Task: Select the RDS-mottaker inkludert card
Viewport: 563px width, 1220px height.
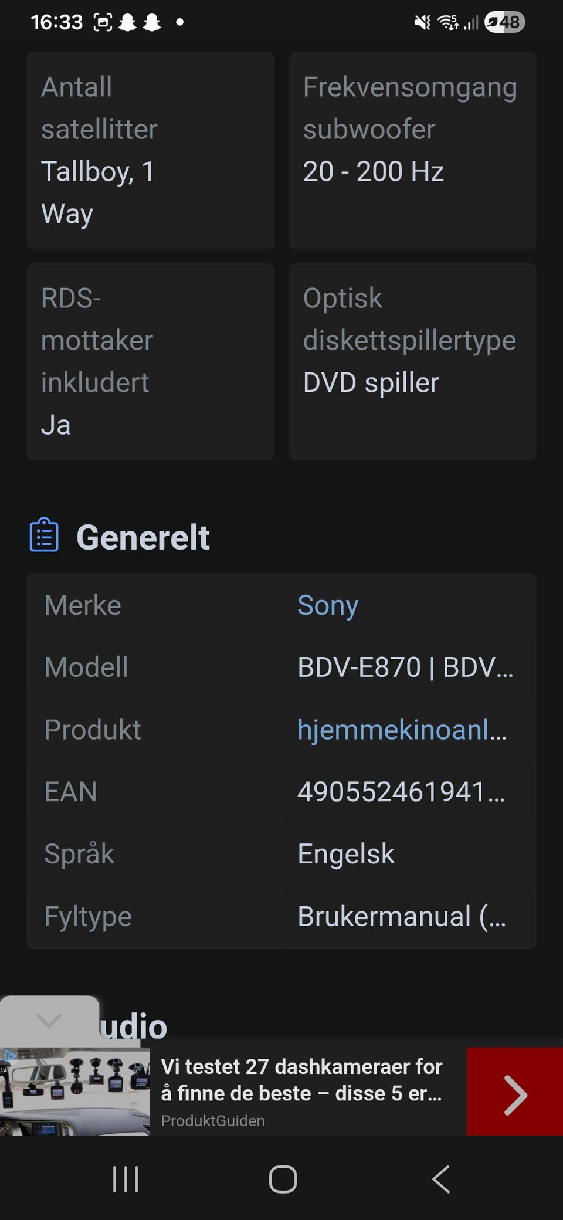Action: click(150, 361)
